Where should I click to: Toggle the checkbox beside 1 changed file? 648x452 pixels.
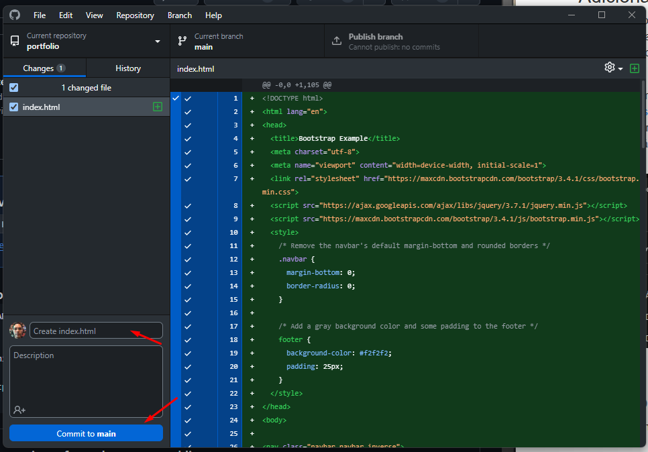tap(14, 87)
